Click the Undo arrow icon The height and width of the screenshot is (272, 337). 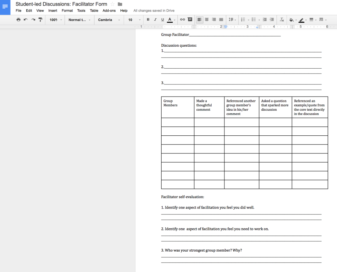(26, 20)
